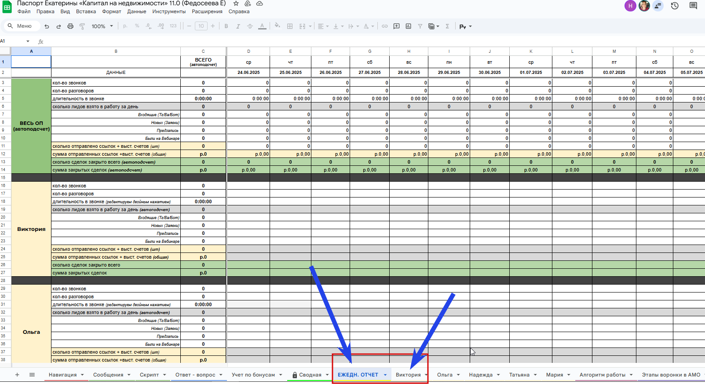Open vertical align dropdown
This screenshot has width=705, height=384.
pos(338,26)
